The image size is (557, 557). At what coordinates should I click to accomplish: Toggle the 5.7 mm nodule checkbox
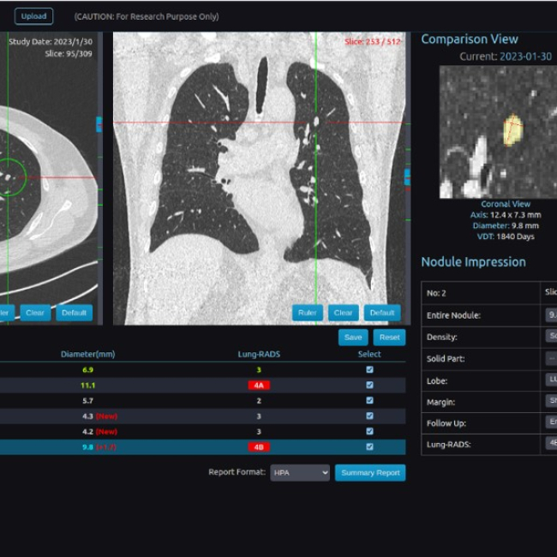click(369, 400)
